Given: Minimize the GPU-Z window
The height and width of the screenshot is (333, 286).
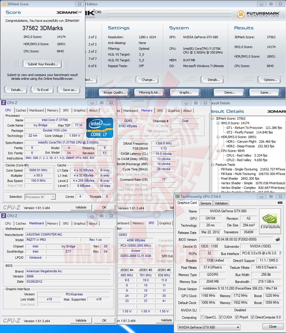Looking at the screenshot, I should coord(261,197).
